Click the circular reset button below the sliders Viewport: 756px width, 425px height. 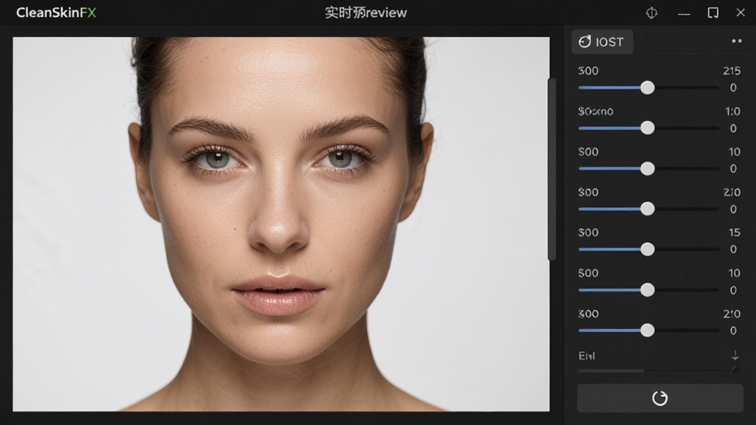pos(660,398)
